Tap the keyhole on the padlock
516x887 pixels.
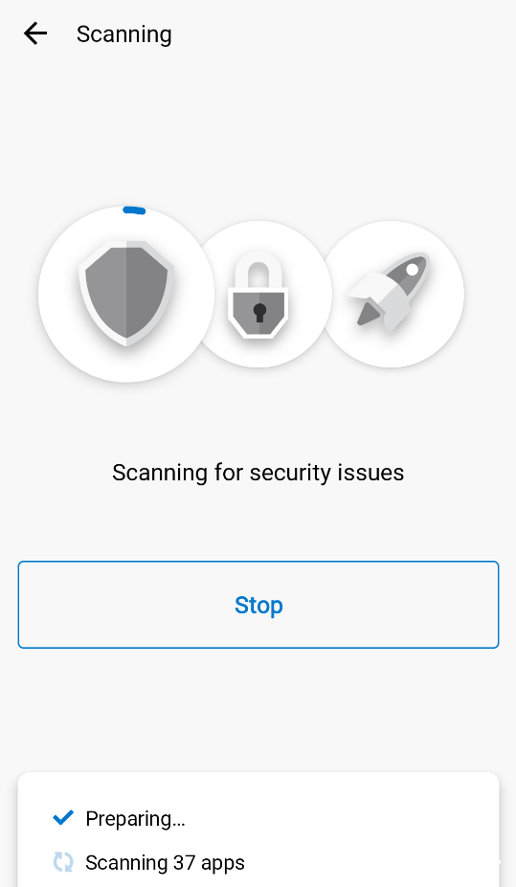tap(259, 312)
